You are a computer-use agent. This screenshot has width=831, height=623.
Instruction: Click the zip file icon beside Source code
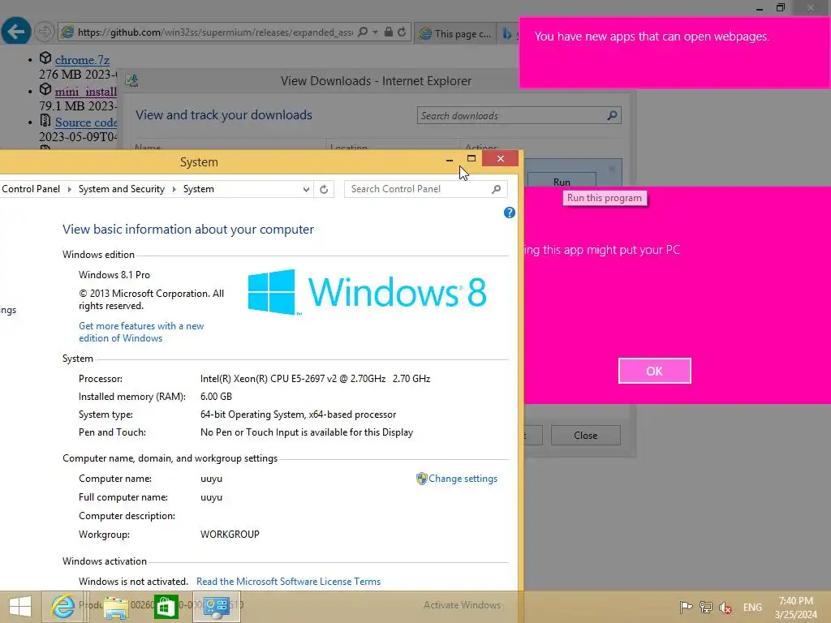[45, 120]
